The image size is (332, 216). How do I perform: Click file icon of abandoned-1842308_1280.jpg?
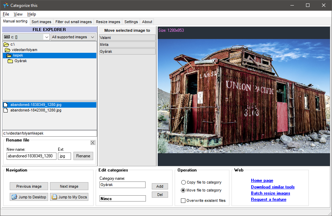click(6, 110)
